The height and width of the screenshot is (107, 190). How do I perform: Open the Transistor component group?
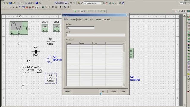click(14, 7)
